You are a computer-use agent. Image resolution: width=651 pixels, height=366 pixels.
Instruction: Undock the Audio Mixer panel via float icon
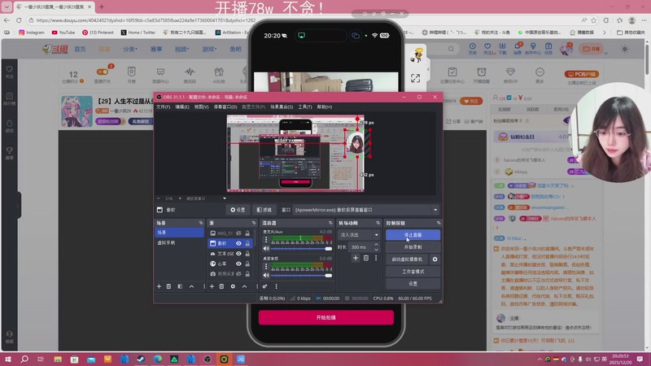[x=330, y=223]
